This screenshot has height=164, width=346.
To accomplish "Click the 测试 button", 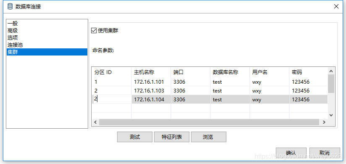I will (135, 137).
